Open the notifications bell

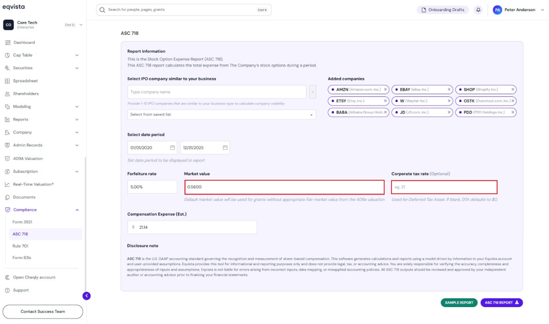[479, 10]
